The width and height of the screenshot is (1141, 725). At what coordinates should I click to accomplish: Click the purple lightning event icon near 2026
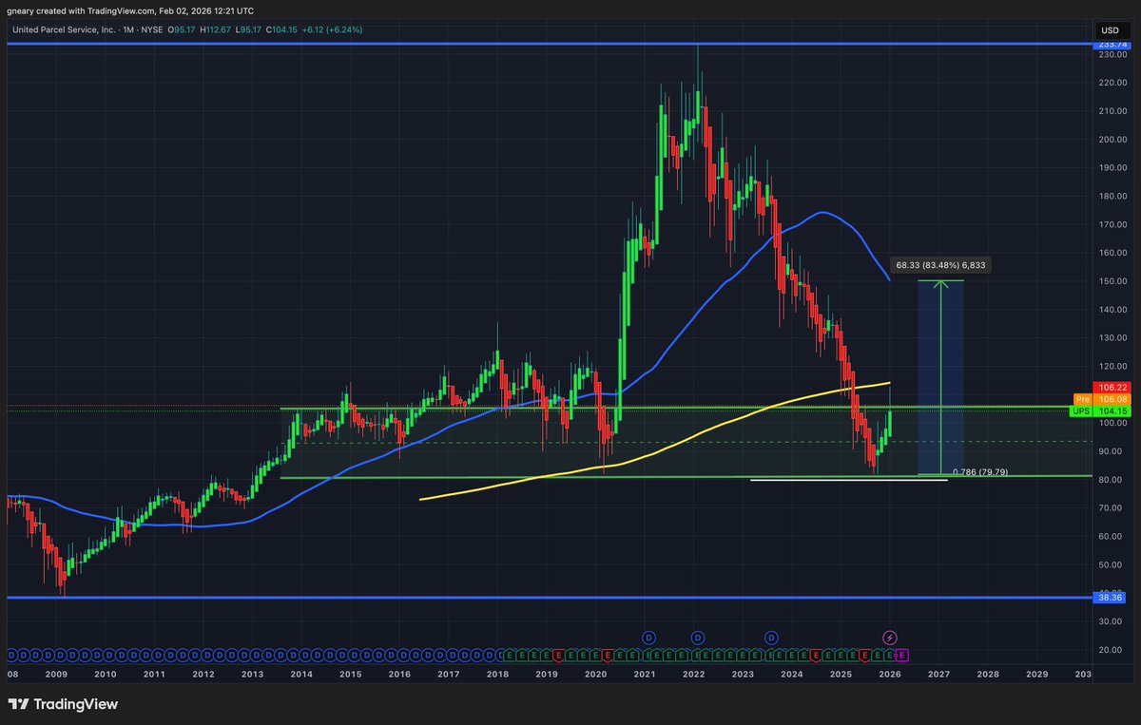(x=888, y=639)
